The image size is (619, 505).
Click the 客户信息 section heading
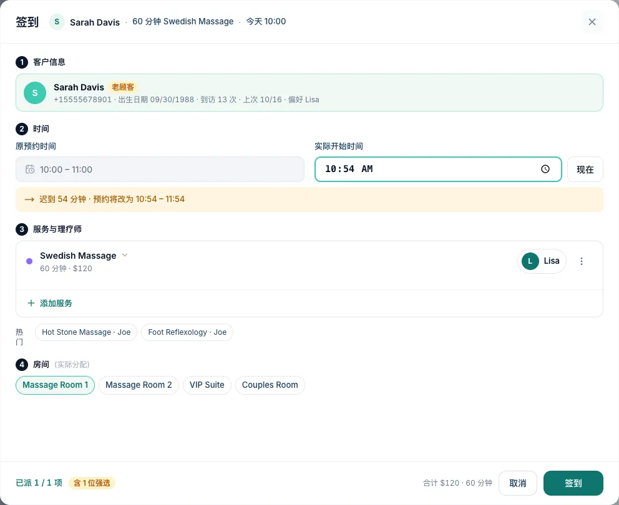(49, 62)
